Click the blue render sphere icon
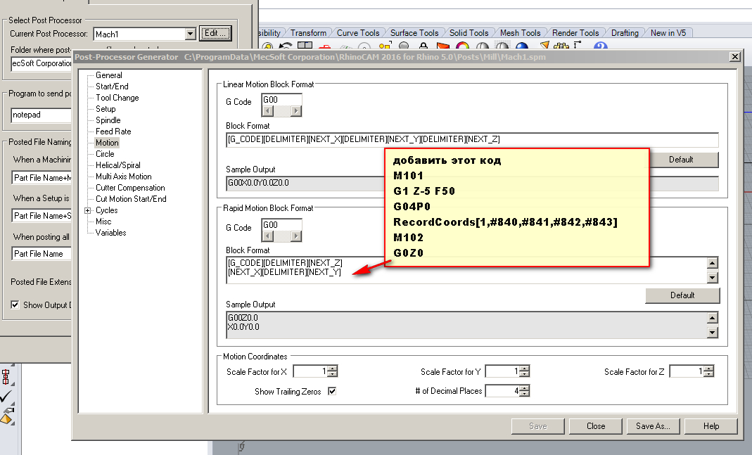Viewport: 752px width, 455px height. click(x=522, y=46)
